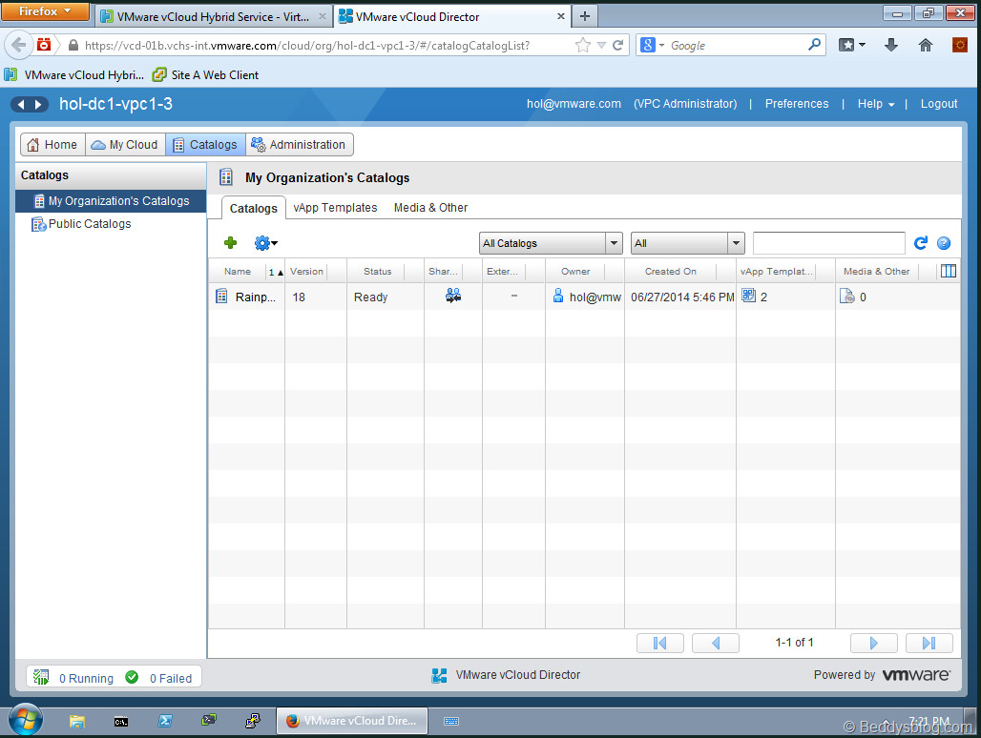Click the 06/27/2014 5:46 PM date cell
This screenshot has width=981, height=738.
(682, 297)
